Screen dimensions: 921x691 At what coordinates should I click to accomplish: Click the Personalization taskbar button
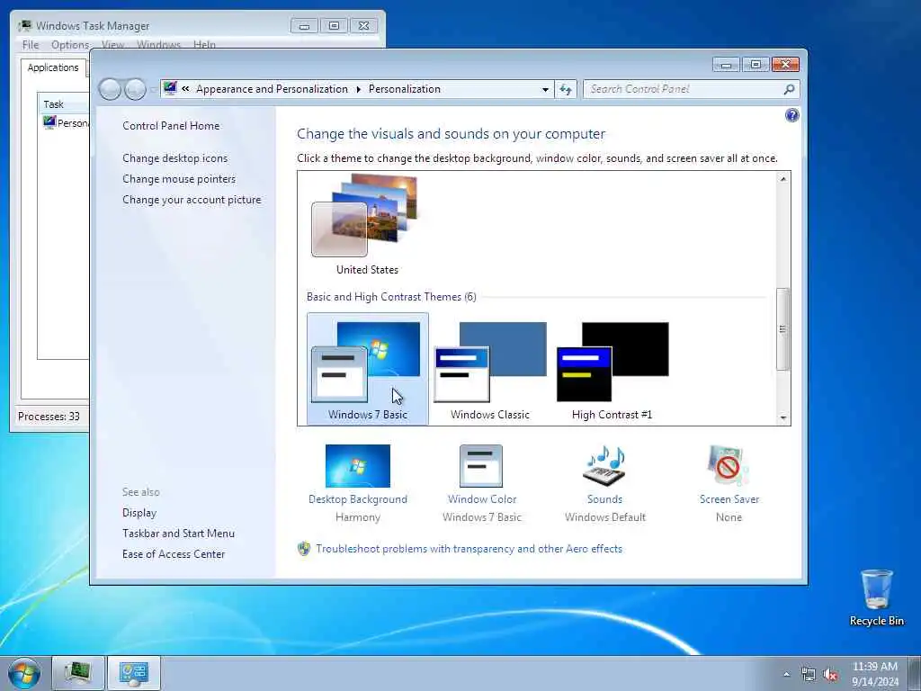click(x=134, y=673)
